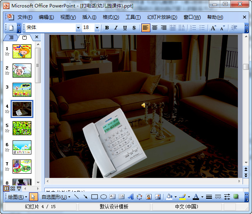Align text right
The image size is (252, 214).
point(164,28)
